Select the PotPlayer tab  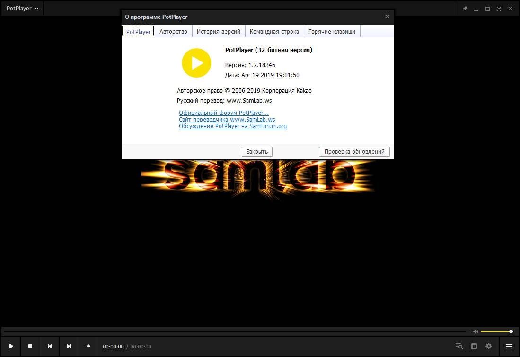click(x=138, y=32)
